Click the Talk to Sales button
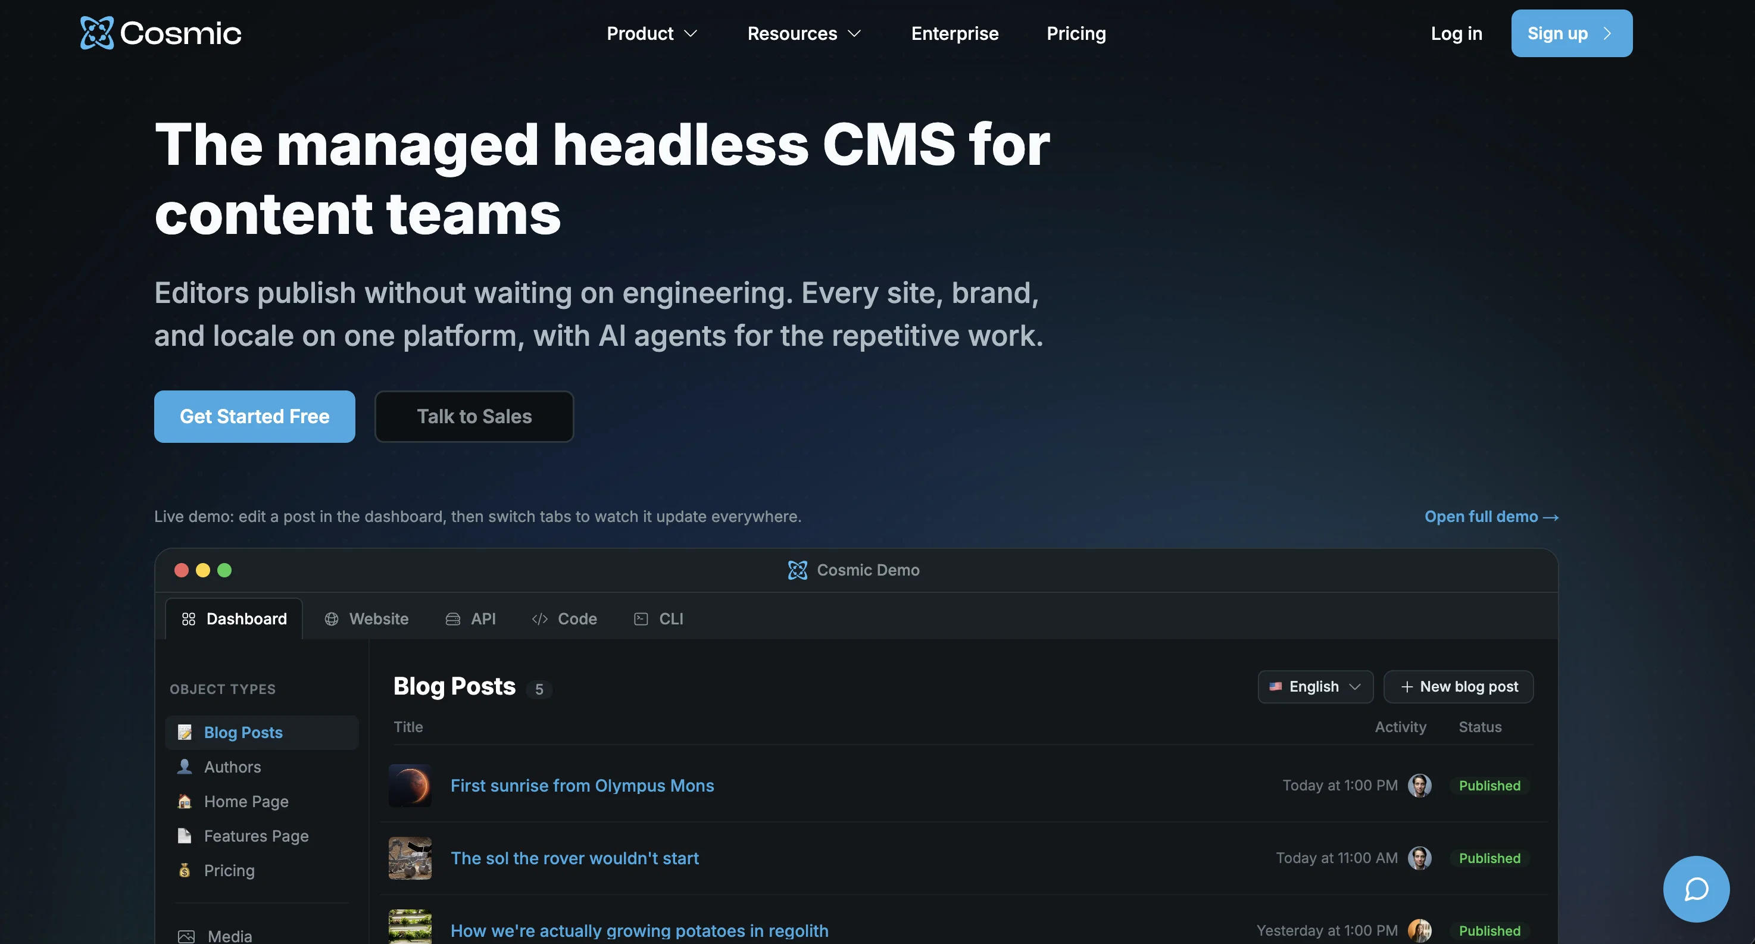The image size is (1755, 944). [x=474, y=416]
